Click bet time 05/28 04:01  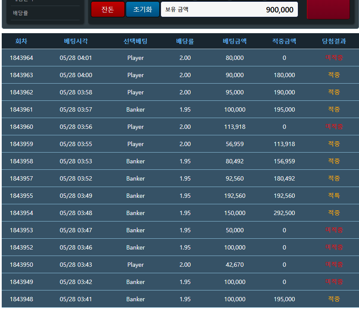(x=76, y=58)
